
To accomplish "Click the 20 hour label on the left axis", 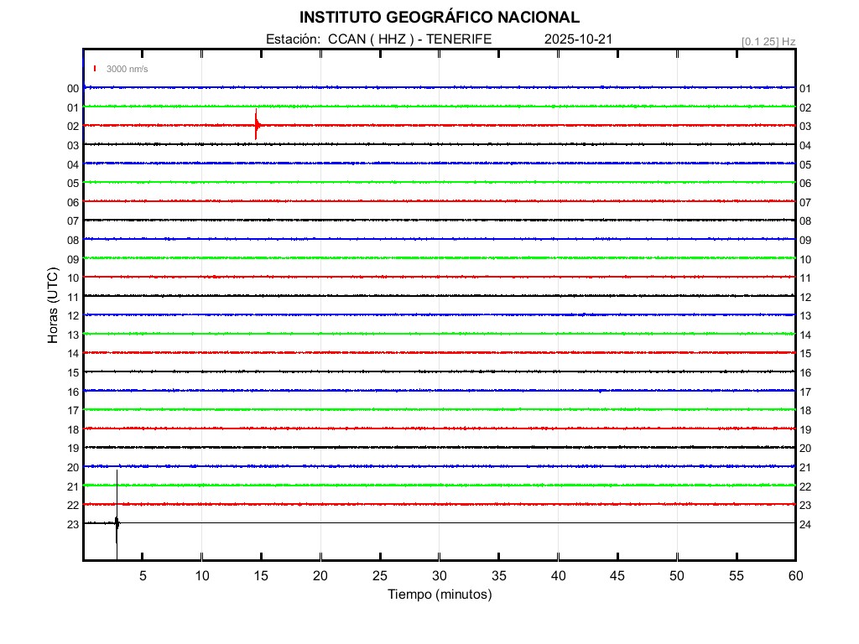I will 73,467.
